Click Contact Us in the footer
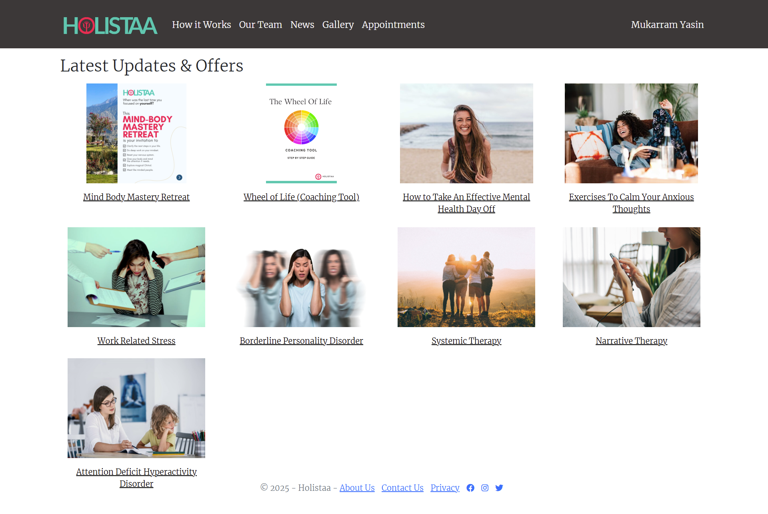 coord(402,488)
